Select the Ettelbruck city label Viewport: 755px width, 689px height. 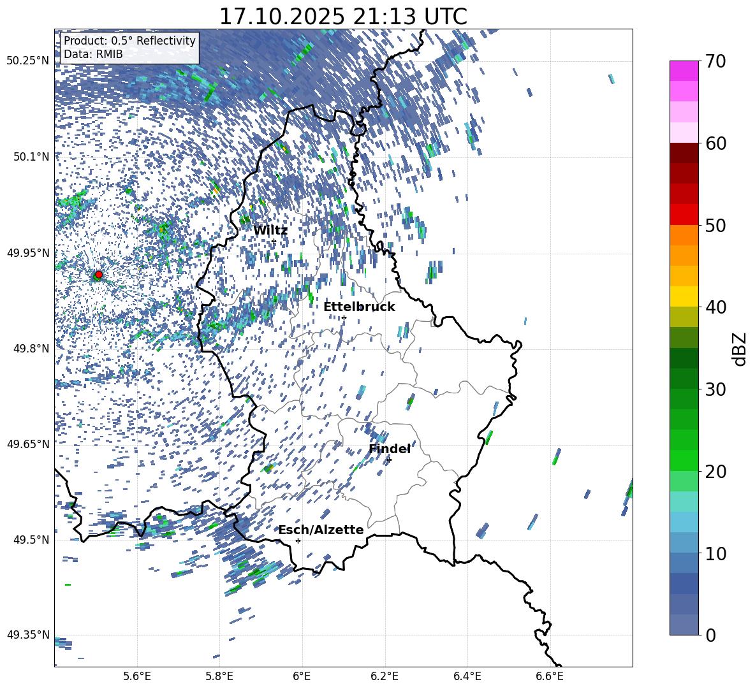click(359, 307)
